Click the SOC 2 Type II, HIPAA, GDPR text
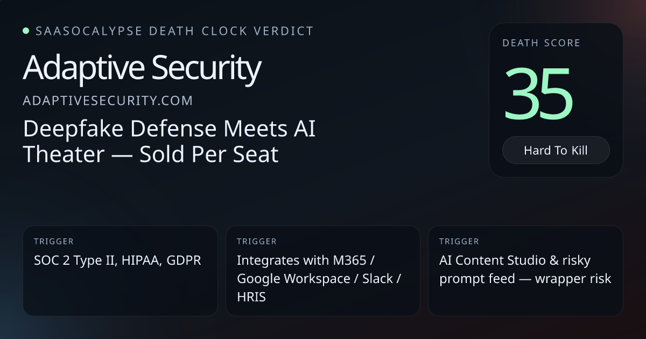646x339 pixels. 117,260
